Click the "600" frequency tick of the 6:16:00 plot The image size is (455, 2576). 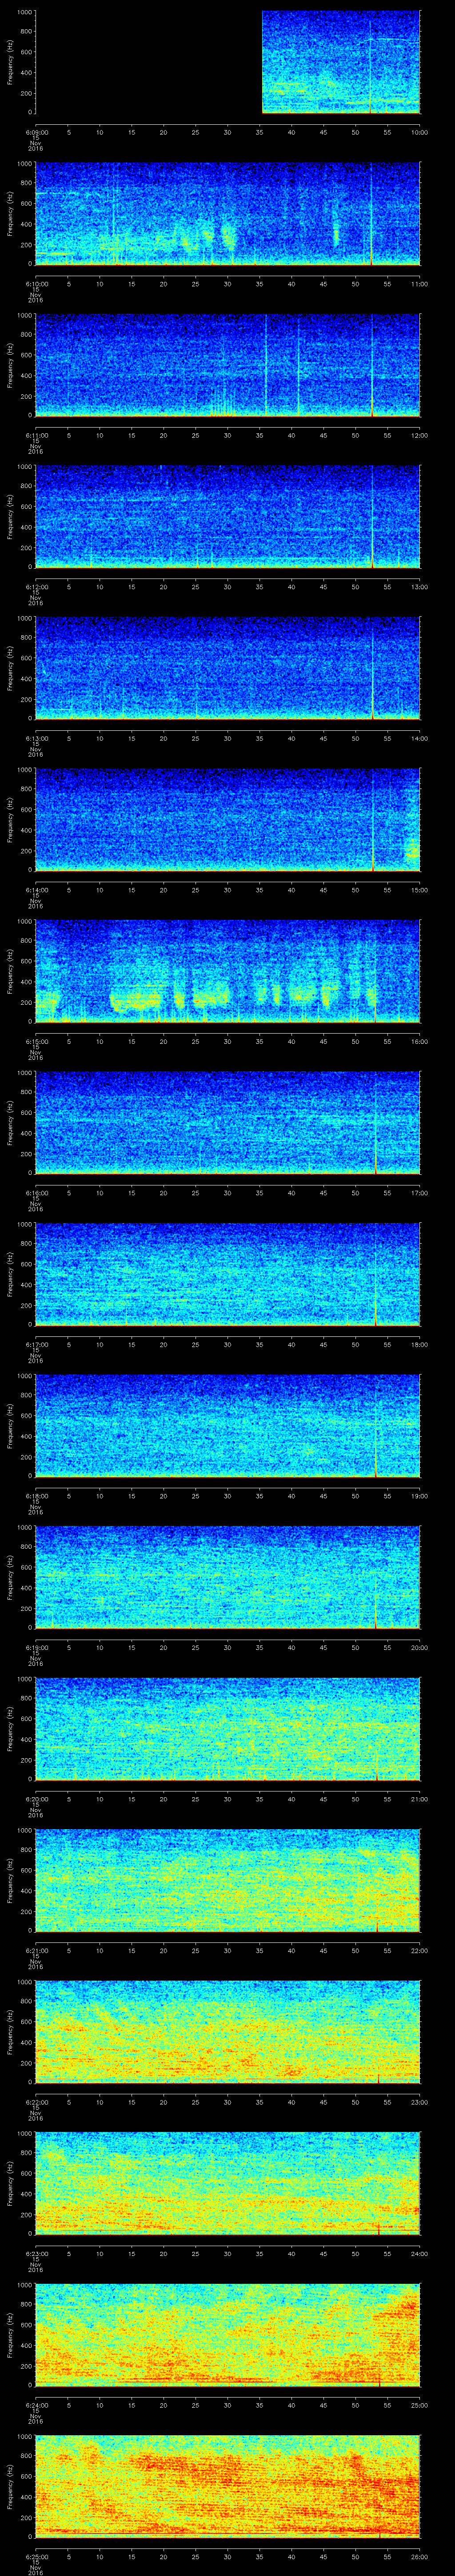tap(26, 1113)
